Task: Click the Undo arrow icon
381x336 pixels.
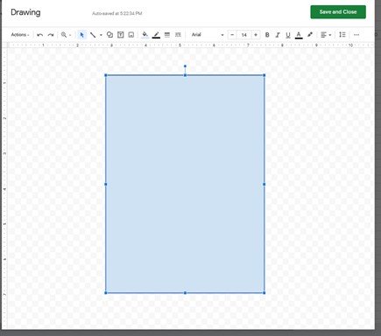Action: [40, 35]
